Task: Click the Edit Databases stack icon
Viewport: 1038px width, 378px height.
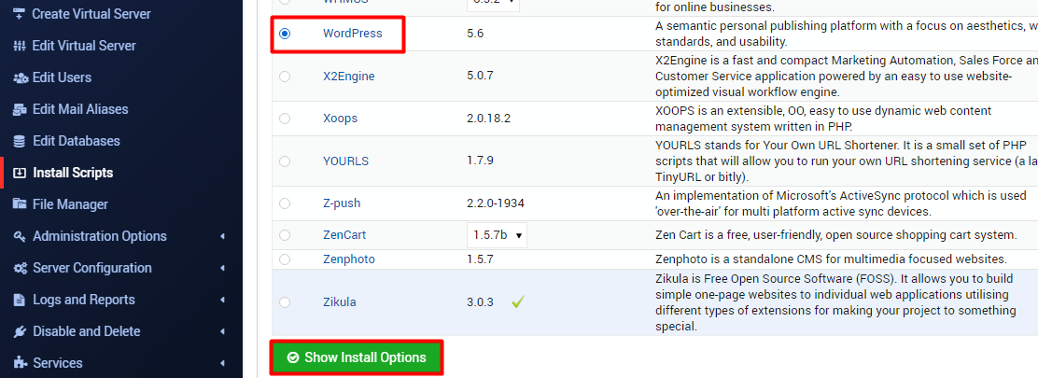Action: 20,141
